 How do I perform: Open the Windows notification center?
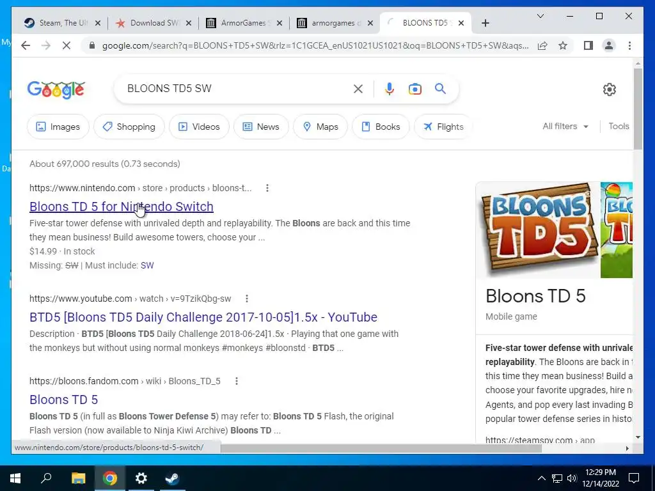click(x=634, y=478)
